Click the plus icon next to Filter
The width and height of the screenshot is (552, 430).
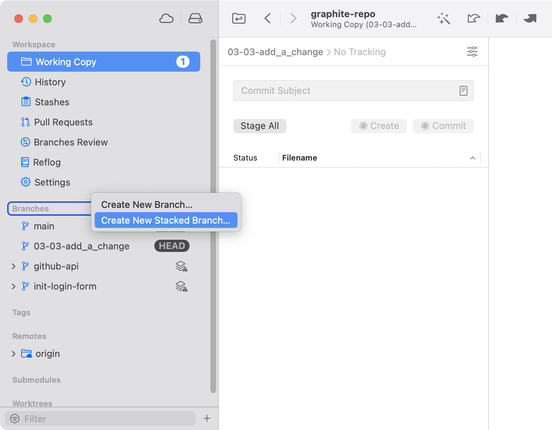(x=207, y=418)
